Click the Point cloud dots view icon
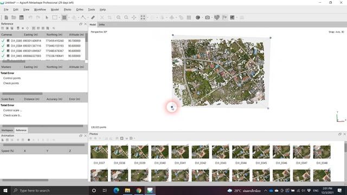Image resolution: width=347 pixels, height=195 pixels. coord(143,17)
